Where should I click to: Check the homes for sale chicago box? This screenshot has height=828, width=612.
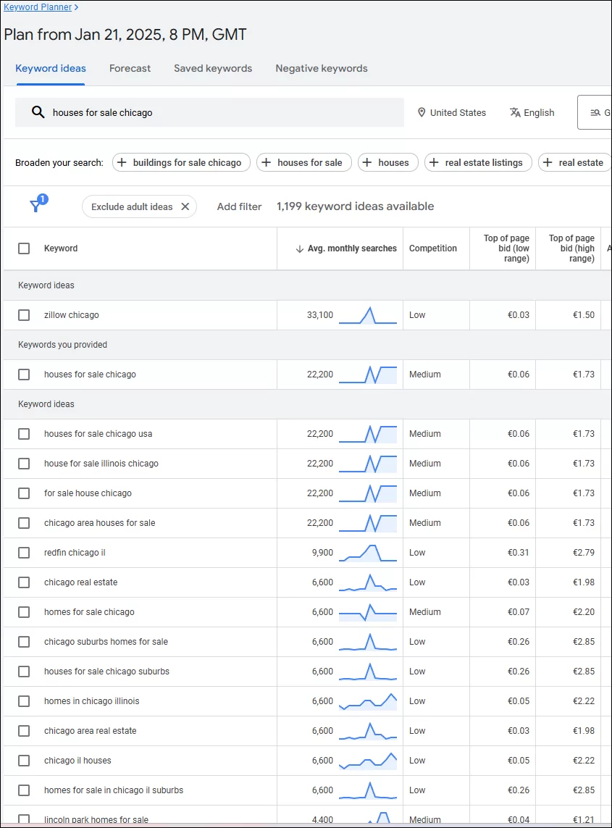pos(24,612)
